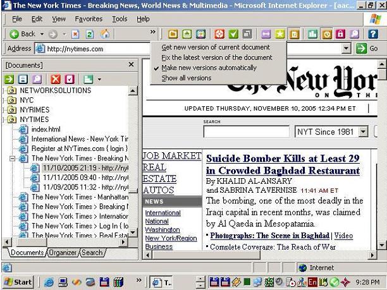Switch to the Organizer tab
The height and width of the screenshot is (290, 387).
tap(63, 253)
